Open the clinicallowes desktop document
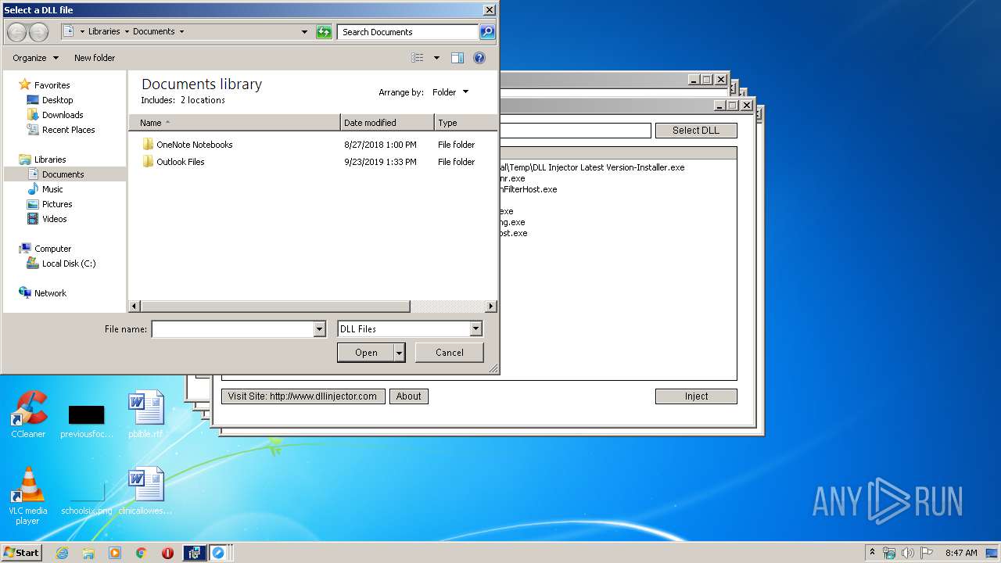 coord(146,491)
